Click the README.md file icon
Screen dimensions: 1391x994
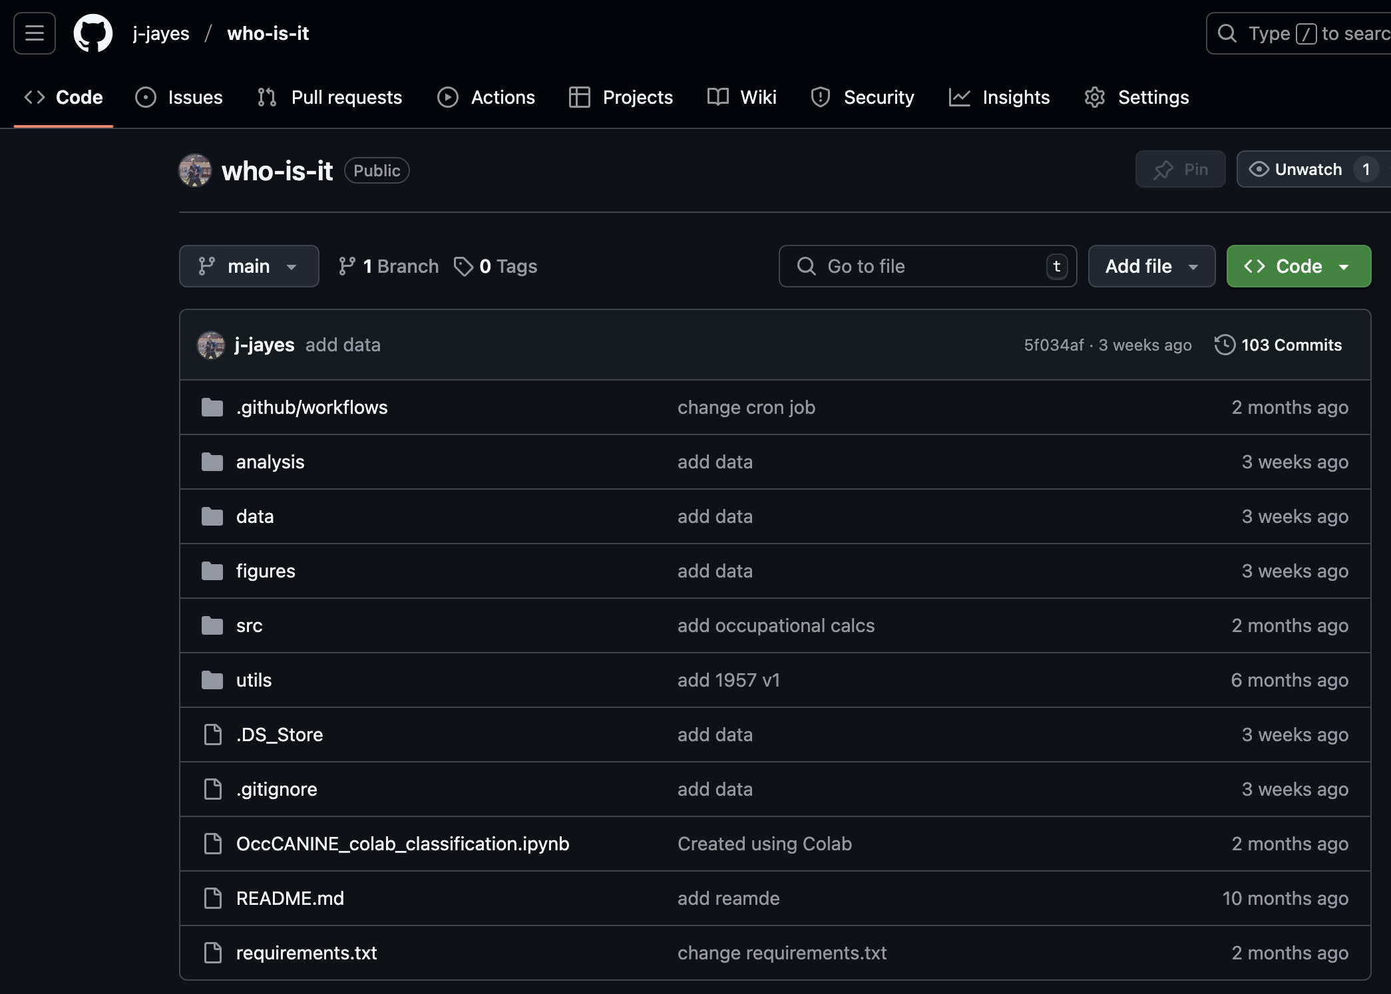pyautogui.click(x=212, y=898)
